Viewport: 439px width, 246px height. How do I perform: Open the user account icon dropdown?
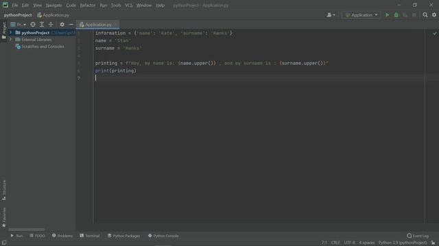[x=331, y=15]
